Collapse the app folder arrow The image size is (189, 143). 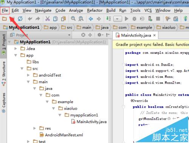pos(15,55)
